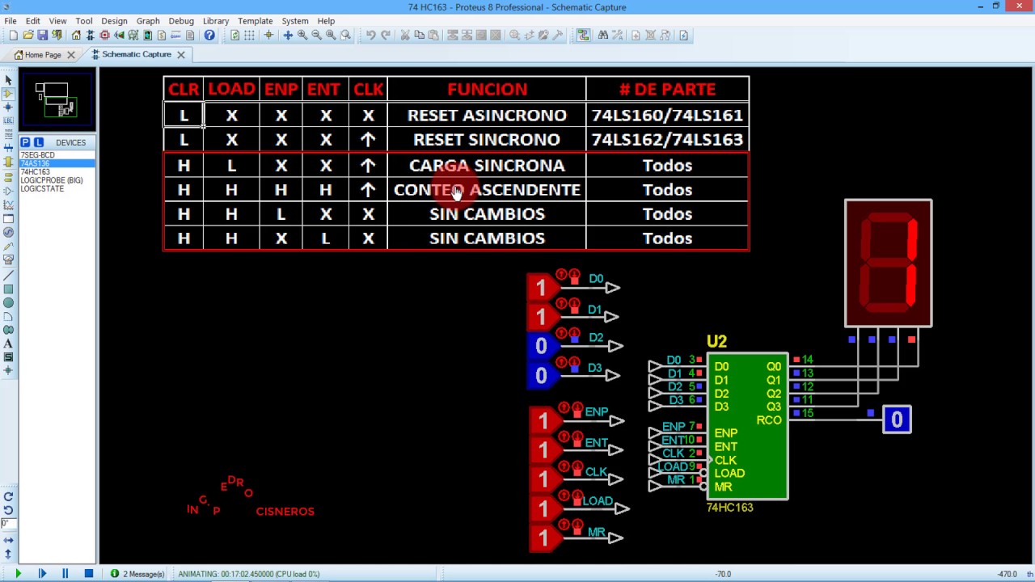Viewport: 1035px width, 582px height.
Task: Toggle the D2 logic state input
Action: (542, 346)
